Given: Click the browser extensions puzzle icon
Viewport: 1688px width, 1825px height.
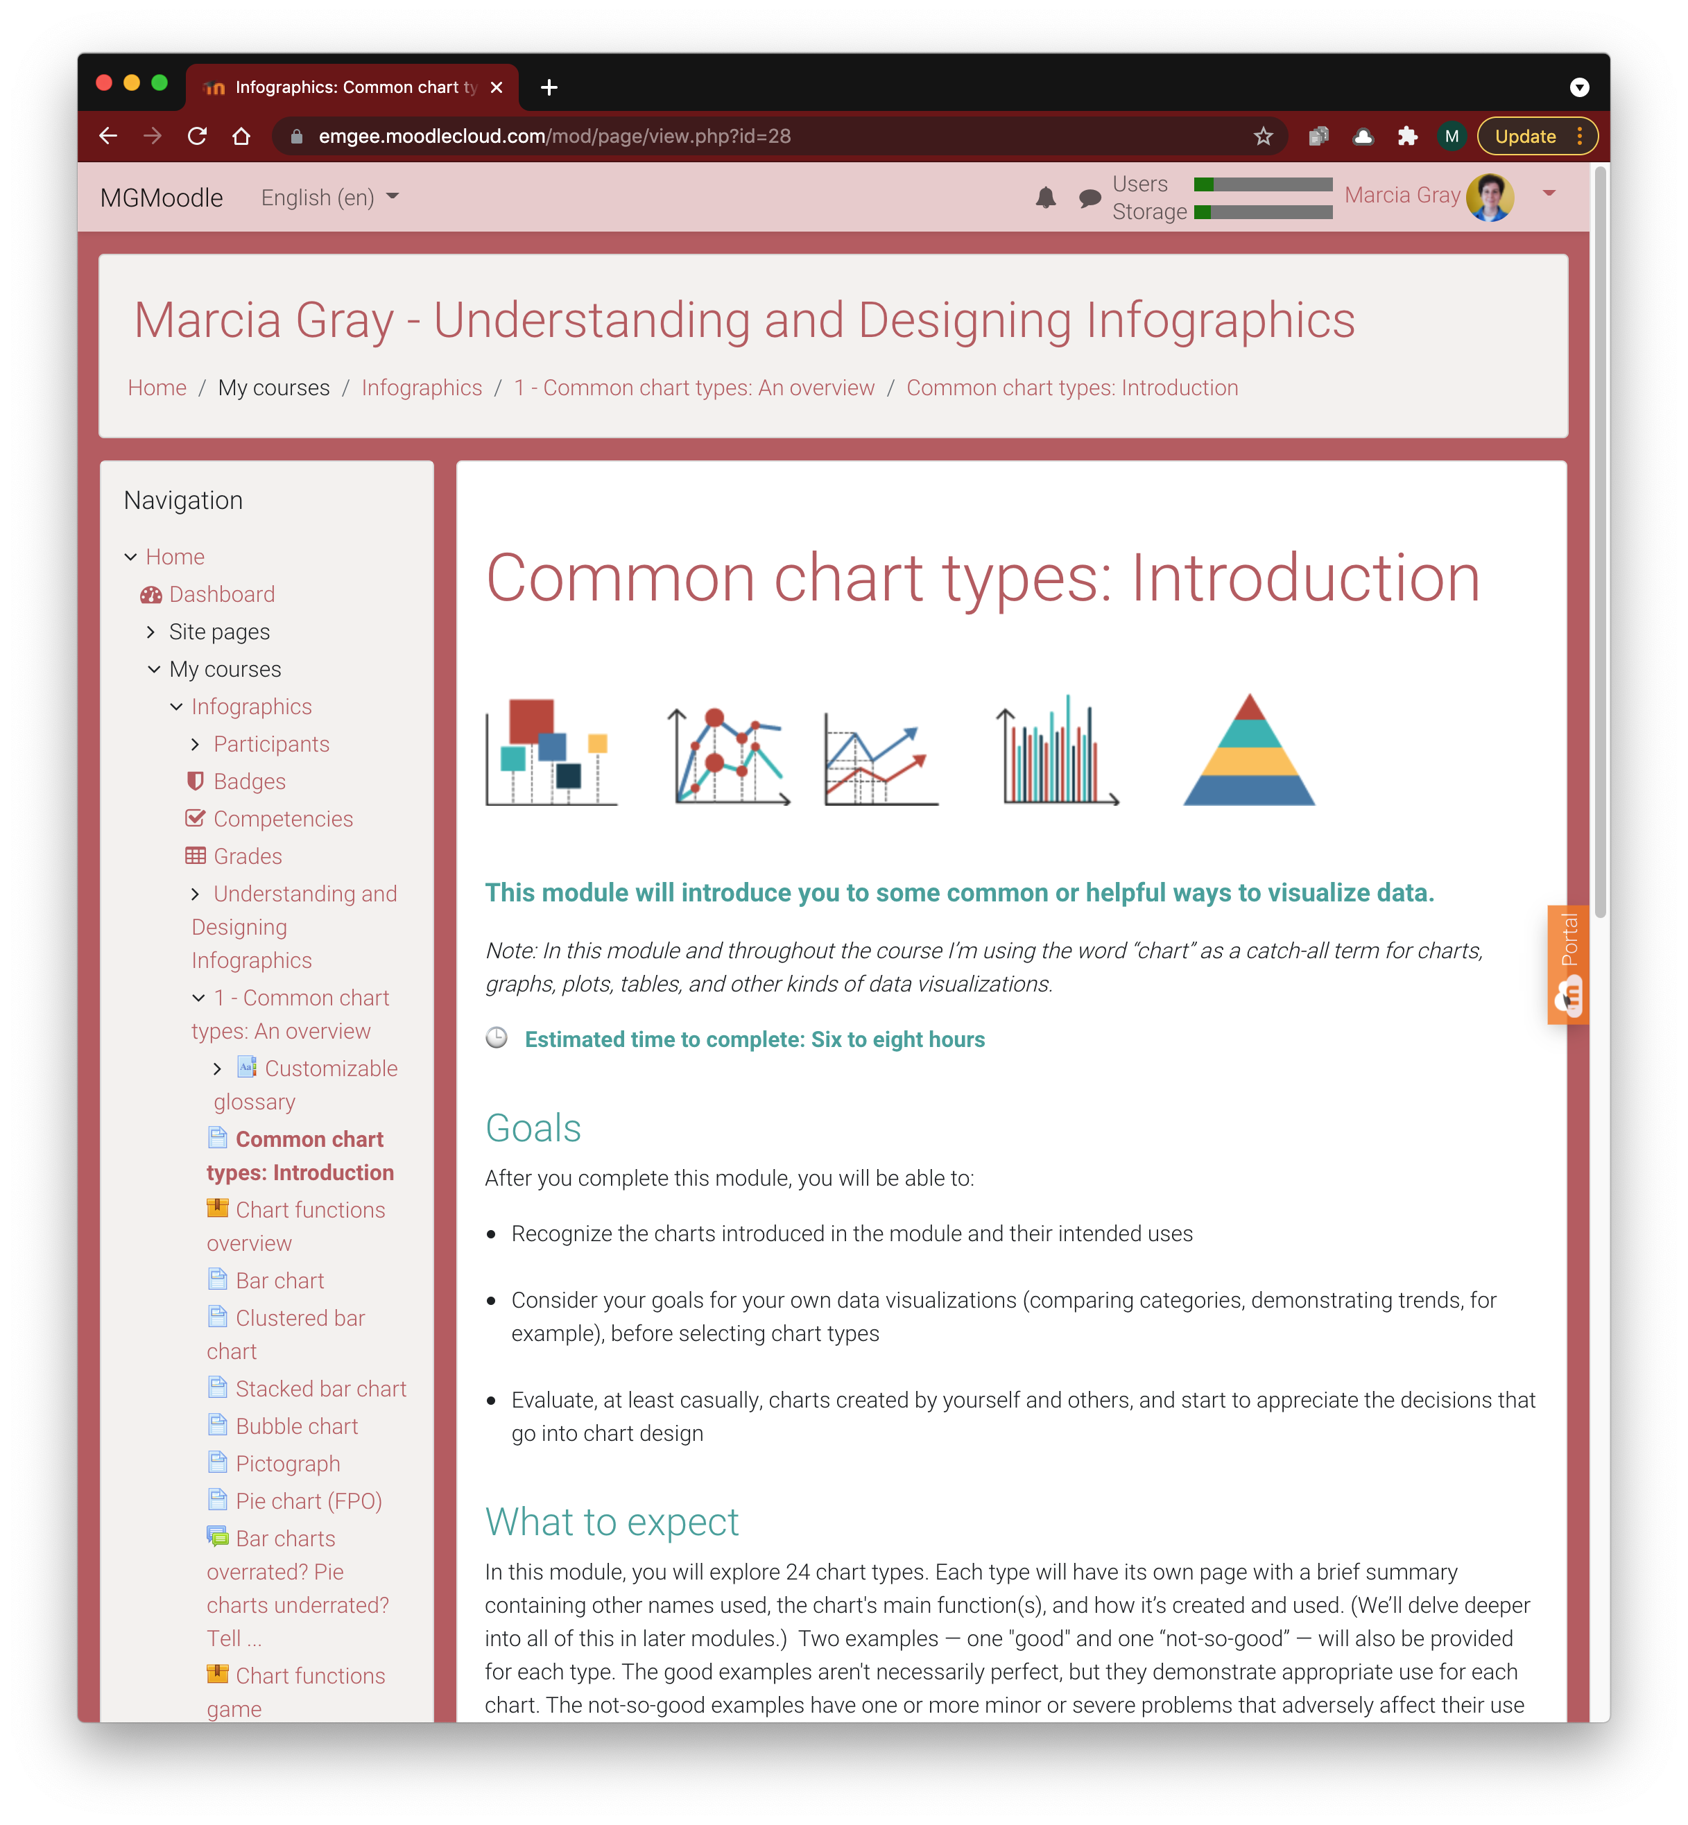Looking at the screenshot, I should [x=1406, y=136].
